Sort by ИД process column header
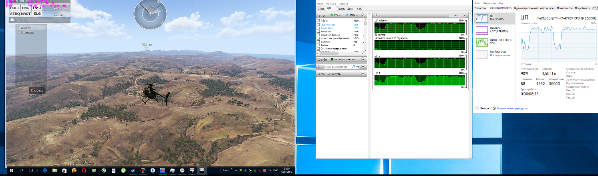 click(357, 20)
